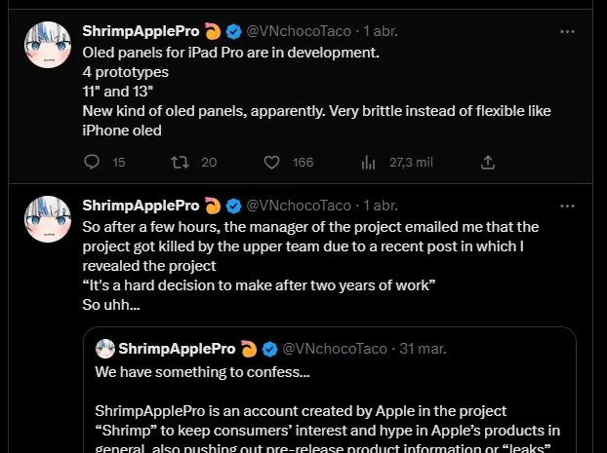Screen dimensions: 607x453
Task: Share the Oled panels tweet
Action: pos(488,163)
